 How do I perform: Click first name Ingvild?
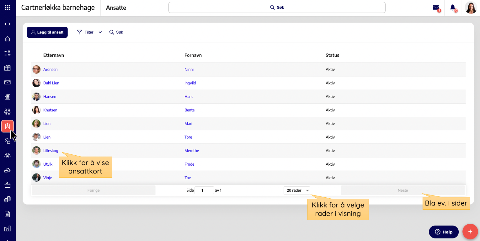[190, 83]
